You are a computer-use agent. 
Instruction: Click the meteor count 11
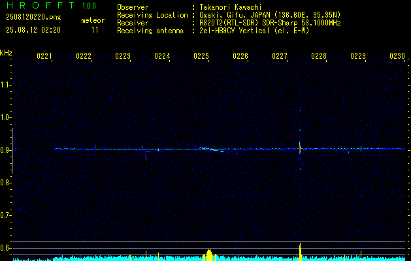point(95,30)
